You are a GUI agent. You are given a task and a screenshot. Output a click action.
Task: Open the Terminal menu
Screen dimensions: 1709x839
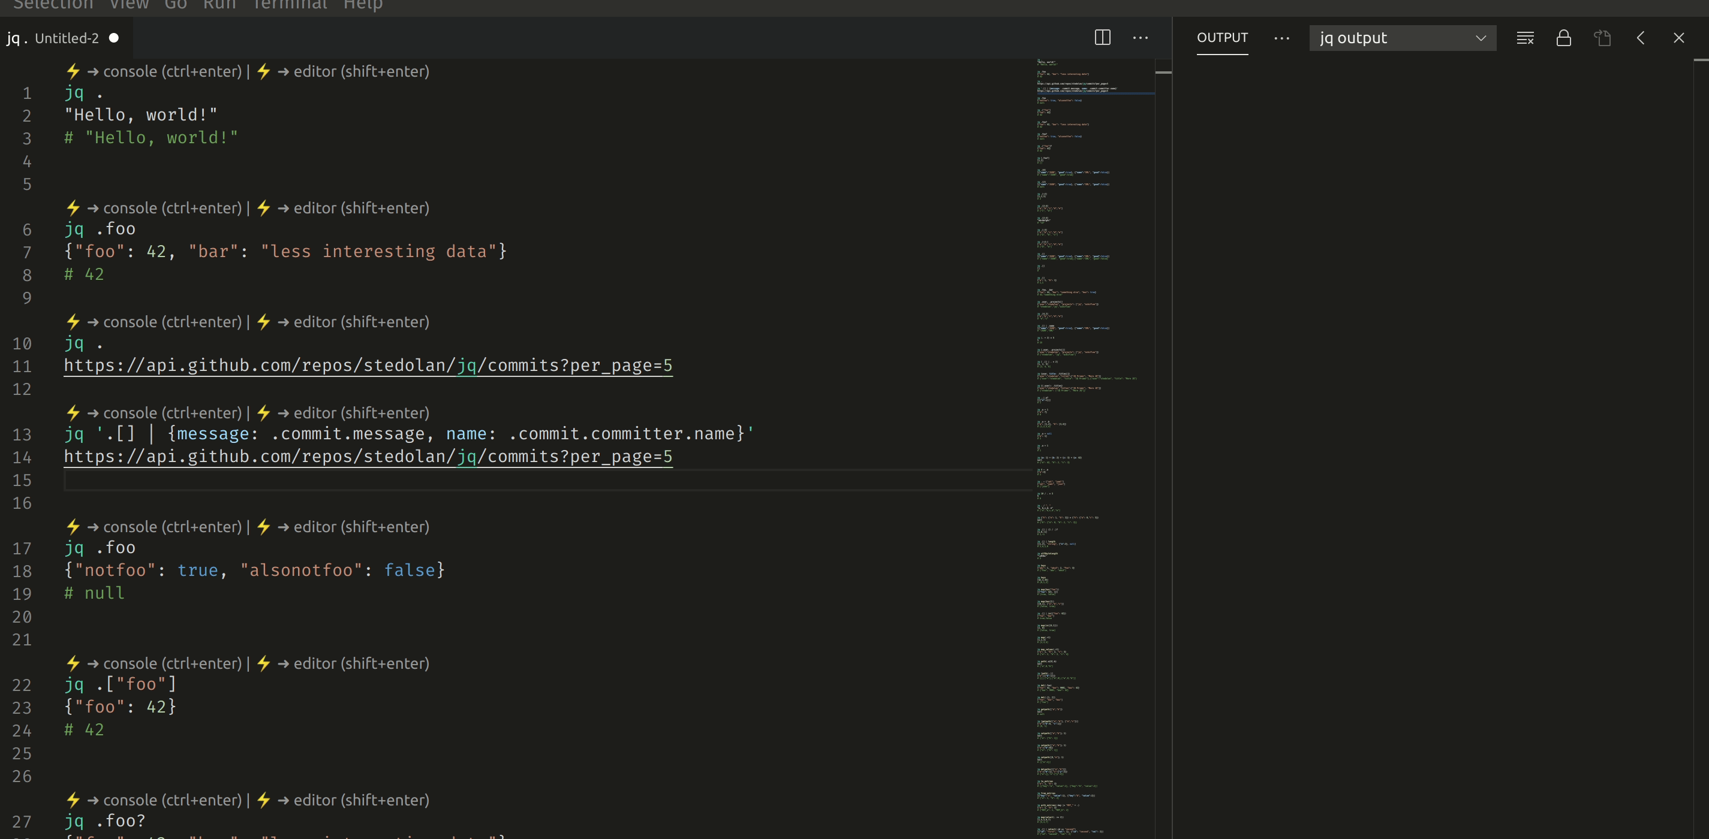click(290, 5)
